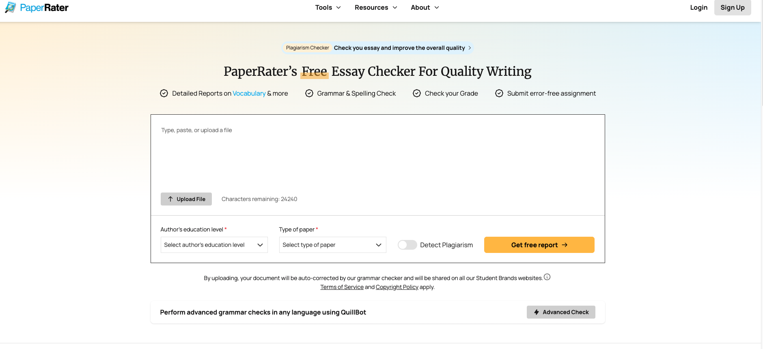Click the Sign Up button

click(732, 7)
